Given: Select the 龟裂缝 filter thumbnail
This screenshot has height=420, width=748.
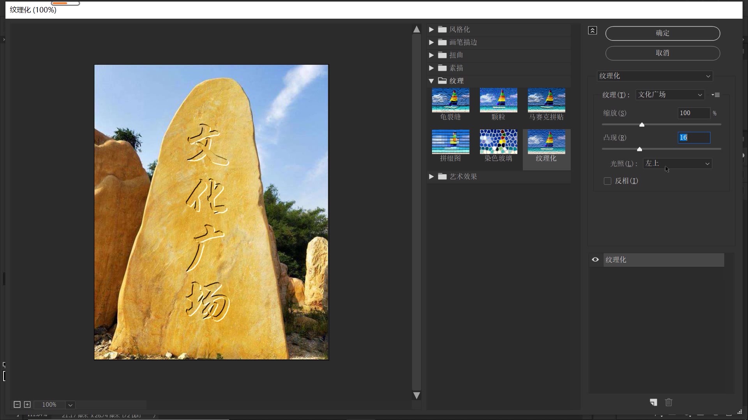Looking at the screenshot, I should click(x=450, y=100).
